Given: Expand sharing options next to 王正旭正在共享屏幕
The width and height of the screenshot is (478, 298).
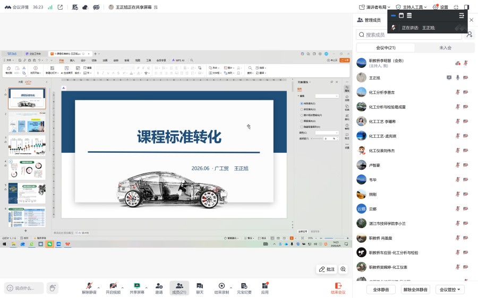Looking at the screenshot, I should 156,7.
